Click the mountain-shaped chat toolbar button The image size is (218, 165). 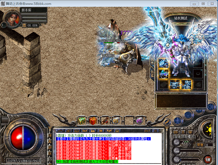coord(60,131)
